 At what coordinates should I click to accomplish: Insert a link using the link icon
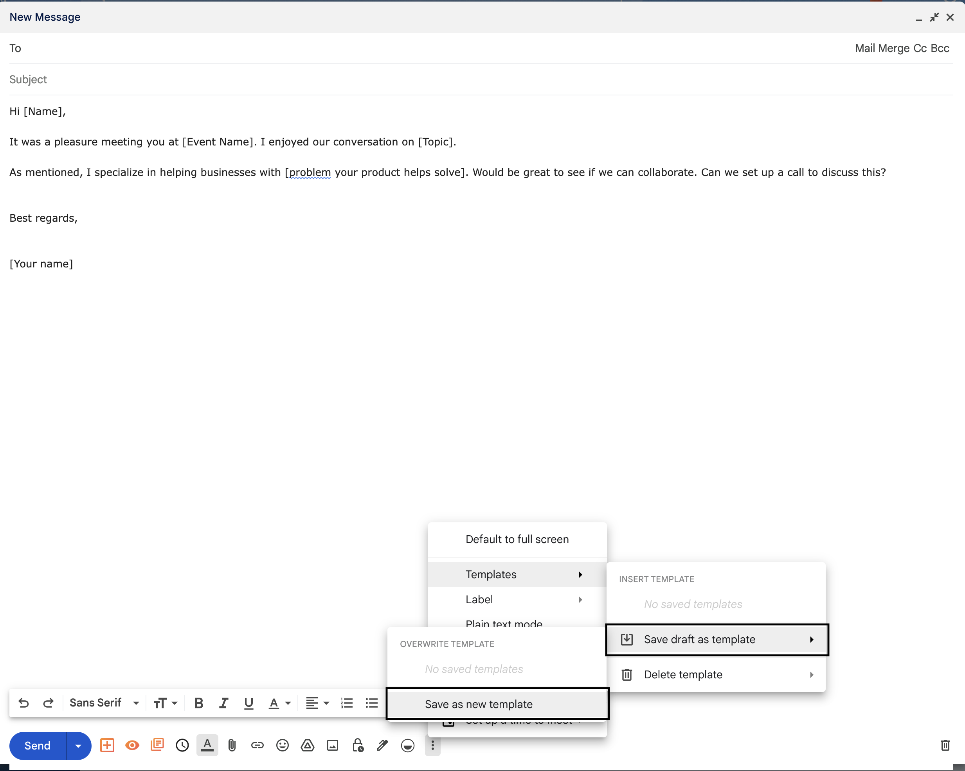(x=257, y=745)
